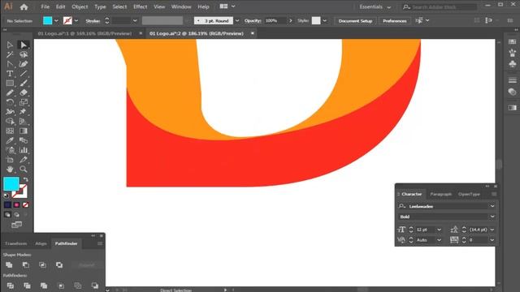This screenshot has width=520, height=292.
Task: Select the Eyedropper tool
Action: click(10, 140)
